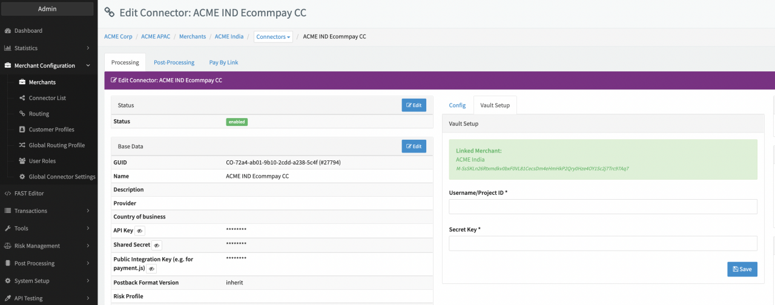The height and width of the screenshot is (305, 775).
Task: Reveal the API Key value
Action: 139,231
